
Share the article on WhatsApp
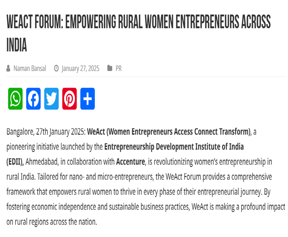[x=15, y=99]
